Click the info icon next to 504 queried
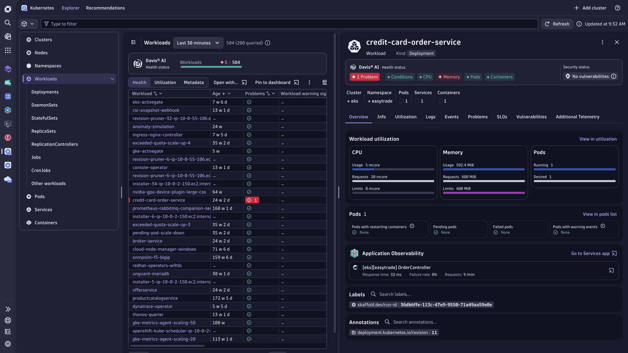Image resolution: width=628 pixels, height=353 pixels. [268, 43]
